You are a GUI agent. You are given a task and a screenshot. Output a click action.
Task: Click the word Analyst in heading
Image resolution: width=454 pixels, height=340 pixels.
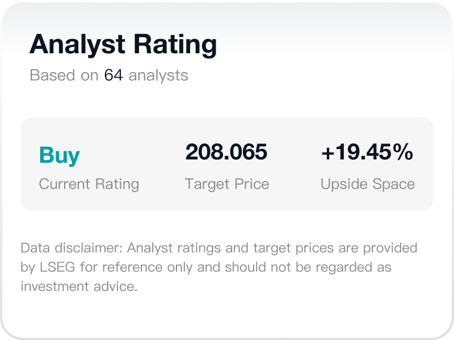[77, 45]
